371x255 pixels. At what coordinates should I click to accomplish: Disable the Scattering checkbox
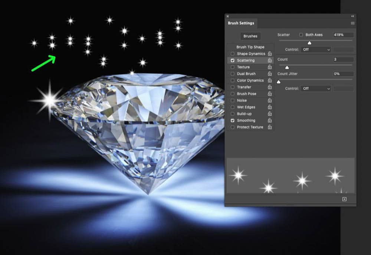233,60
